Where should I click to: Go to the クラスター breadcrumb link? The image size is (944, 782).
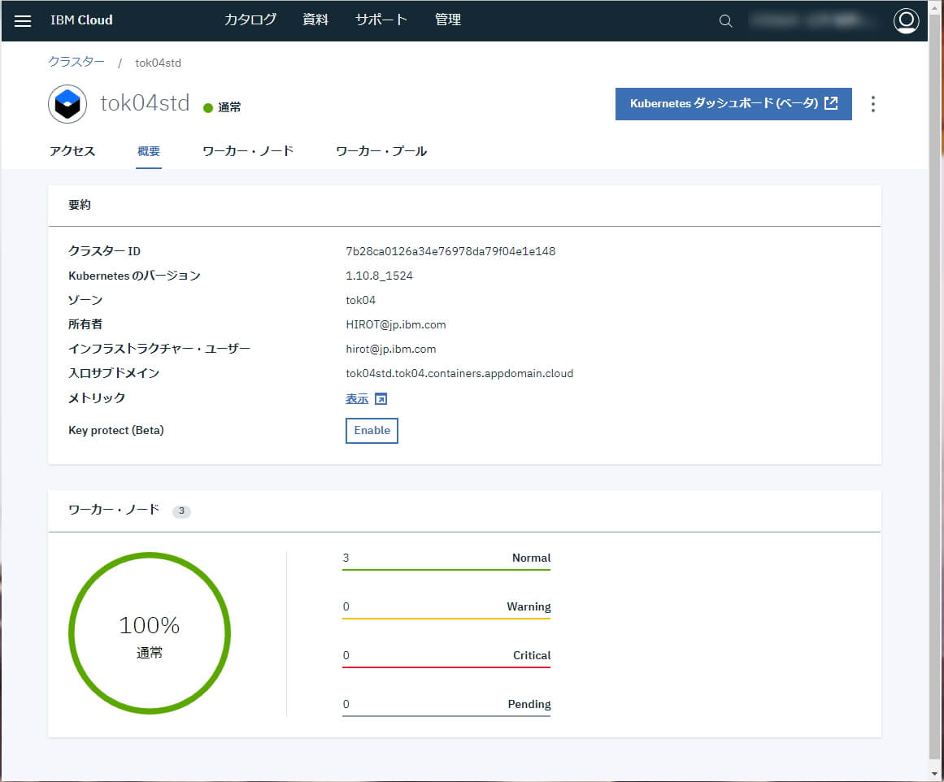(x=76, y=62)
